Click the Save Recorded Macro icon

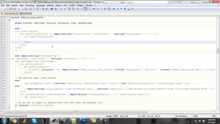tap(109, 9)
